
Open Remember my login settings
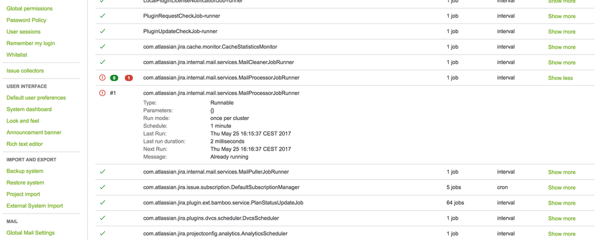(31, 43)
